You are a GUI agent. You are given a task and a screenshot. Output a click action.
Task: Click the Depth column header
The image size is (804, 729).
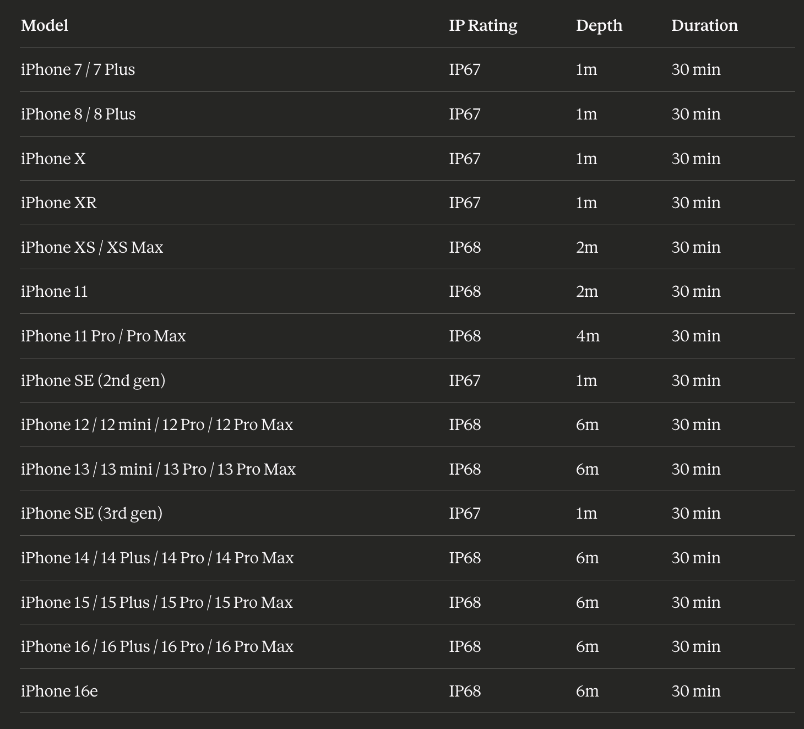(x=599, y=25)
